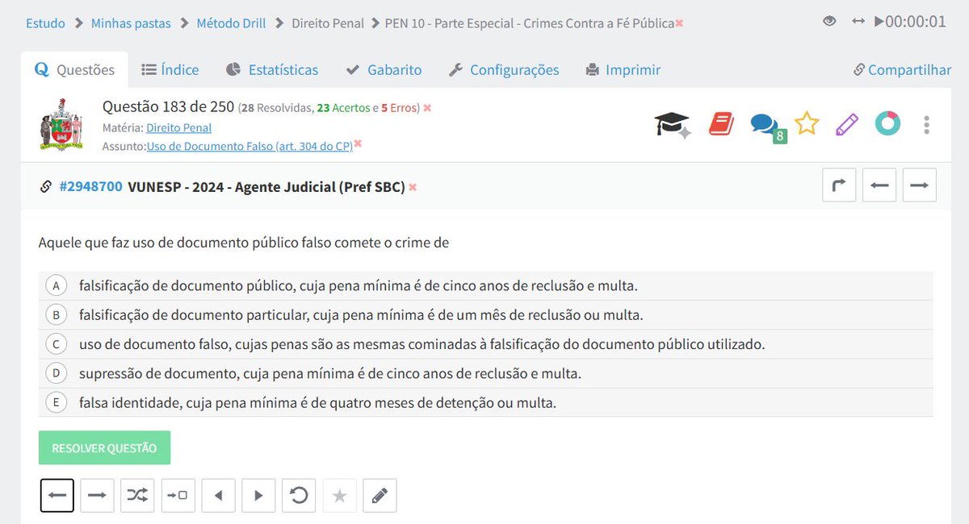Open the Índice tab
Screen dimensions: 969x524
click(170, 70)
